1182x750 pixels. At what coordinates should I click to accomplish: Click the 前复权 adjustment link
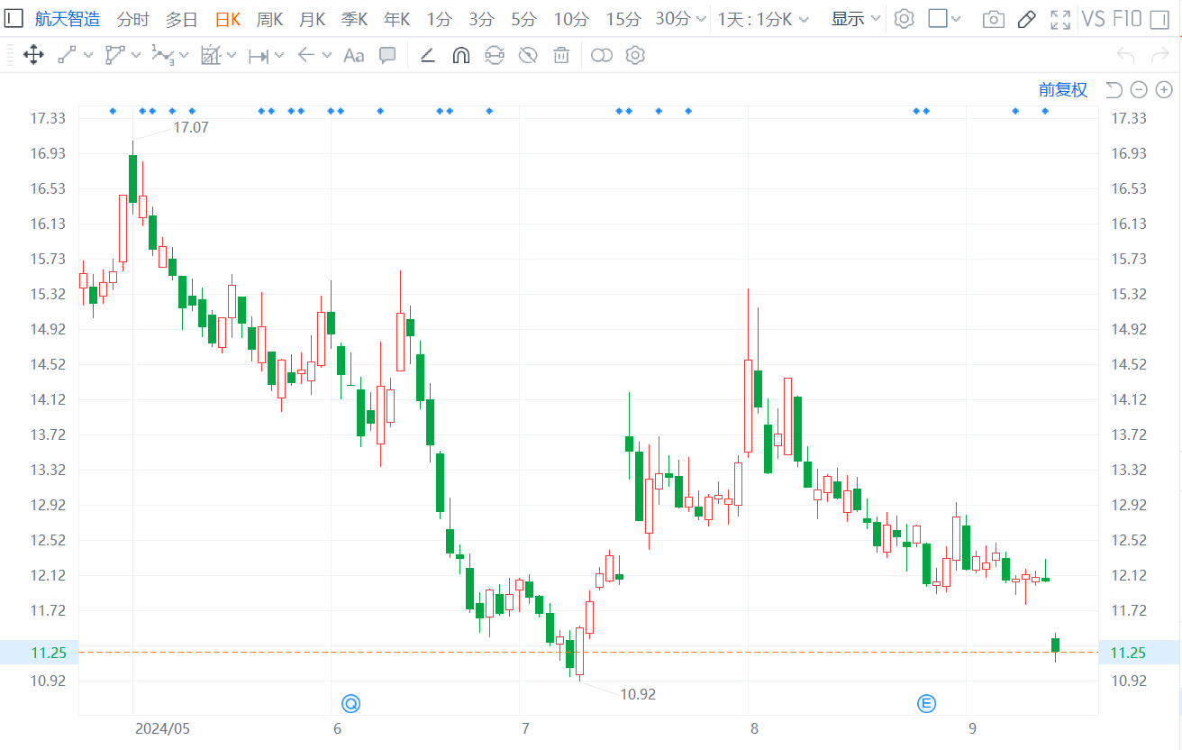(x=1063, y=89)
